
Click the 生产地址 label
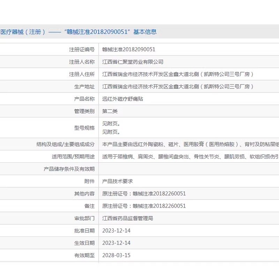pyautogui.click(x=84, y=86)
